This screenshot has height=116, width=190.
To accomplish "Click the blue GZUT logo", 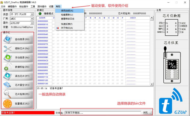I will pos(173,101).
